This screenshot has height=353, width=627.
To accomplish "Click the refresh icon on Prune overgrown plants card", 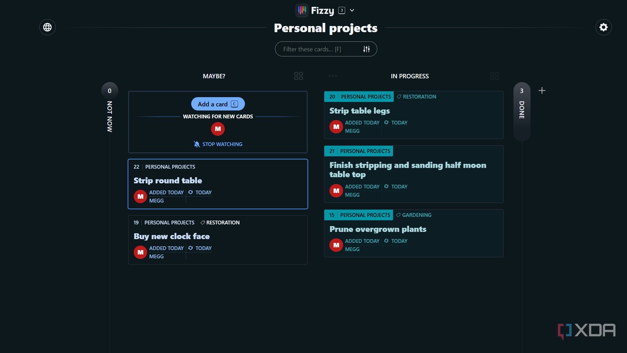I will pos(386,241).
